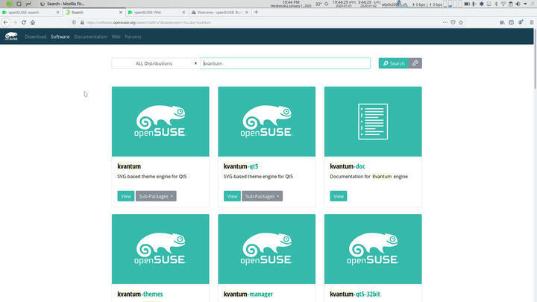Open the Documentation menu item
The height and width of the screenshot is (302, 537).
pos(91,37)
